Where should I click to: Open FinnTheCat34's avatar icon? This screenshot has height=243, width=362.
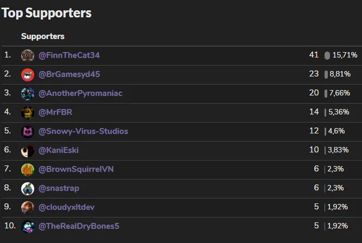point(28,56)
